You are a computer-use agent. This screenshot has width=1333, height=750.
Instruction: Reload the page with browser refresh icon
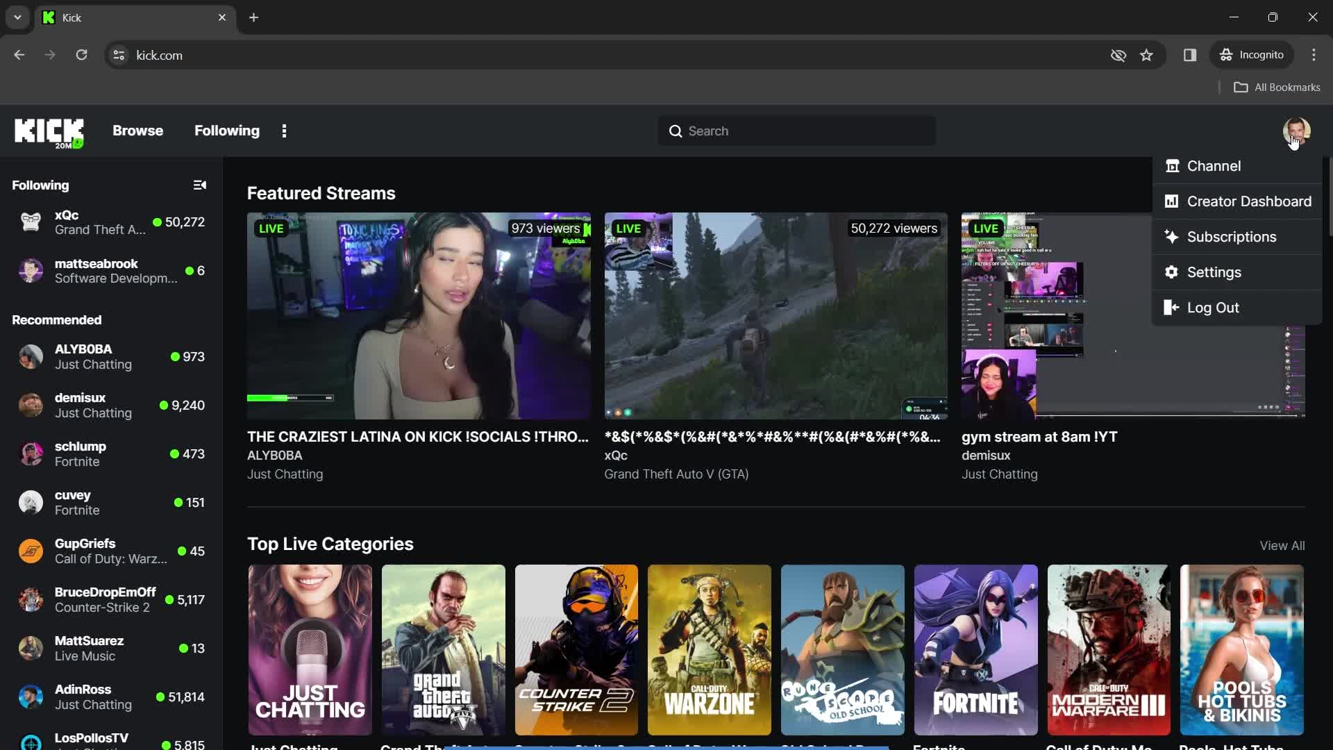81,55
